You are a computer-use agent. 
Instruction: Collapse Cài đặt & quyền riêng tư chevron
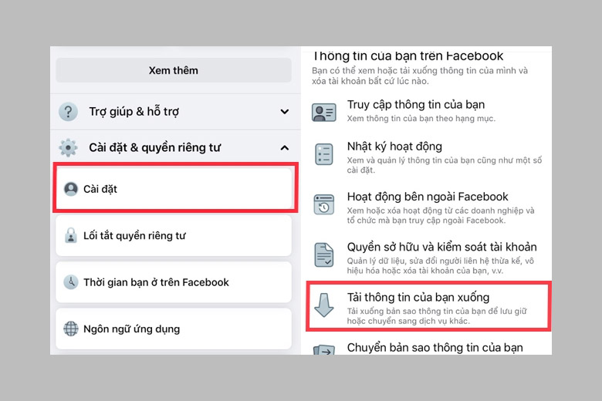click(285, 148)
